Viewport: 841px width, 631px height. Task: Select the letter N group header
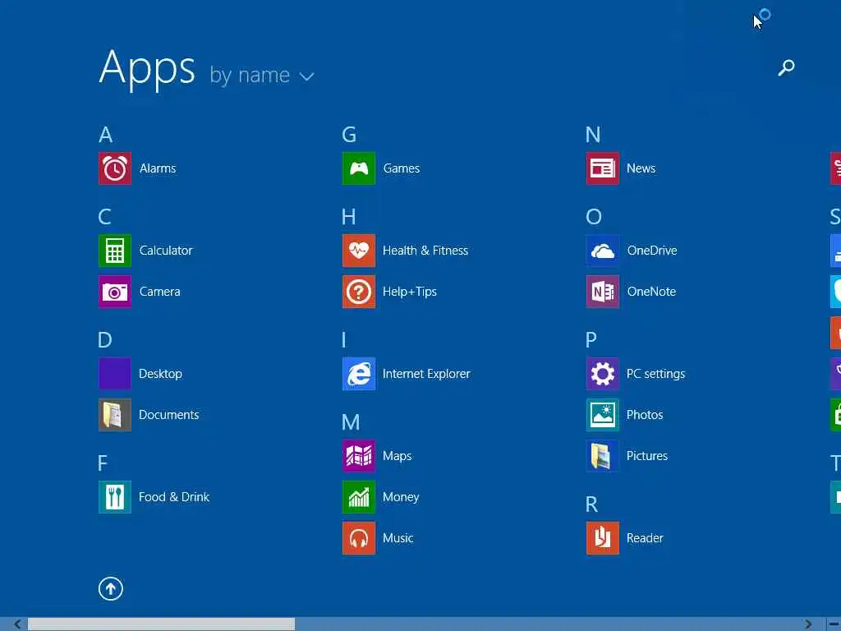tap(593, 135)
